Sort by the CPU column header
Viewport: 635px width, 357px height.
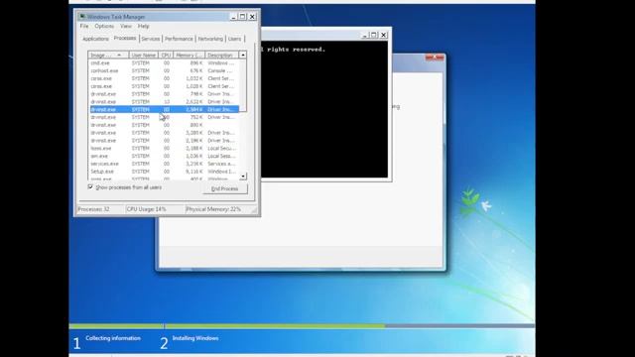pyautogui.click(x=166, y=55)
